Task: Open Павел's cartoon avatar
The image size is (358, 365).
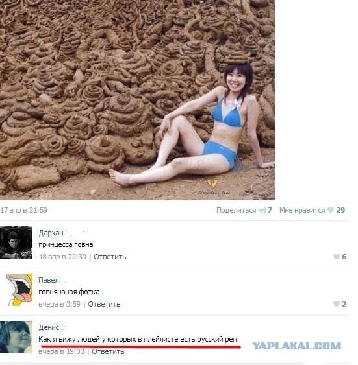Action: pyautogui.click(x=19, y=290)
